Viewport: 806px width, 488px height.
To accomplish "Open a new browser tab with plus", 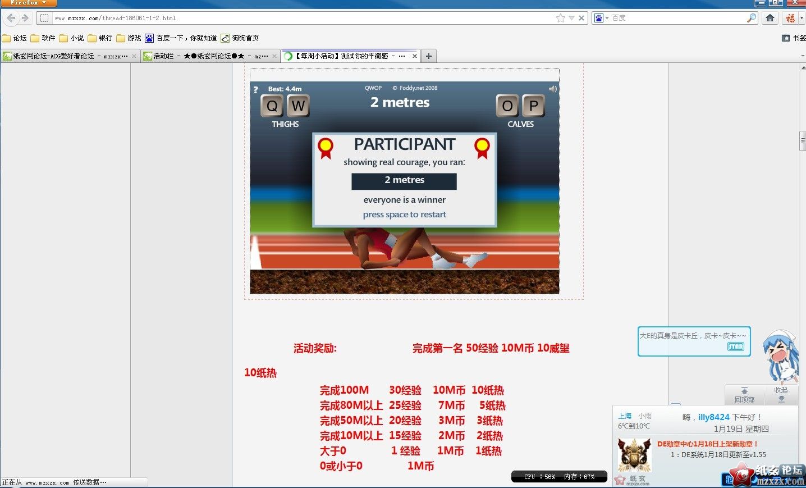I will 429,56.
